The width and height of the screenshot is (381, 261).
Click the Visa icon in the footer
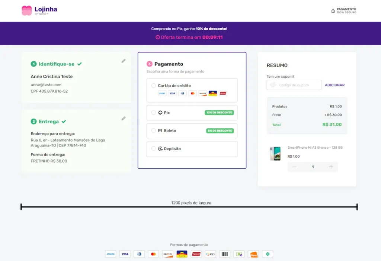[125, 254]
